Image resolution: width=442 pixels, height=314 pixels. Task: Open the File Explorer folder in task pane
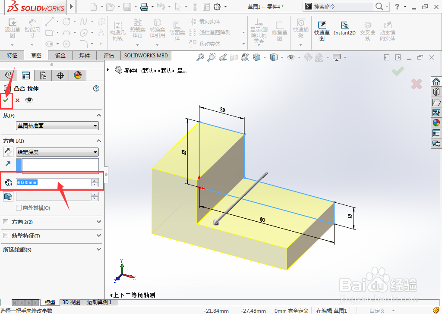click(436, 102)
